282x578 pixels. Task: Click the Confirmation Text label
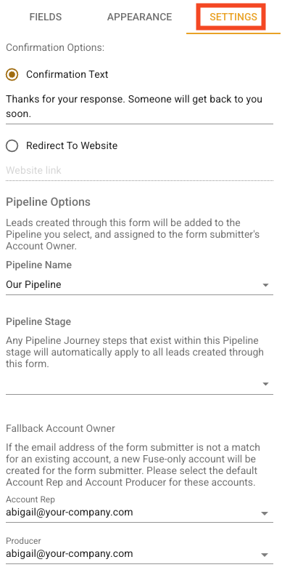(x=67, y=74)
